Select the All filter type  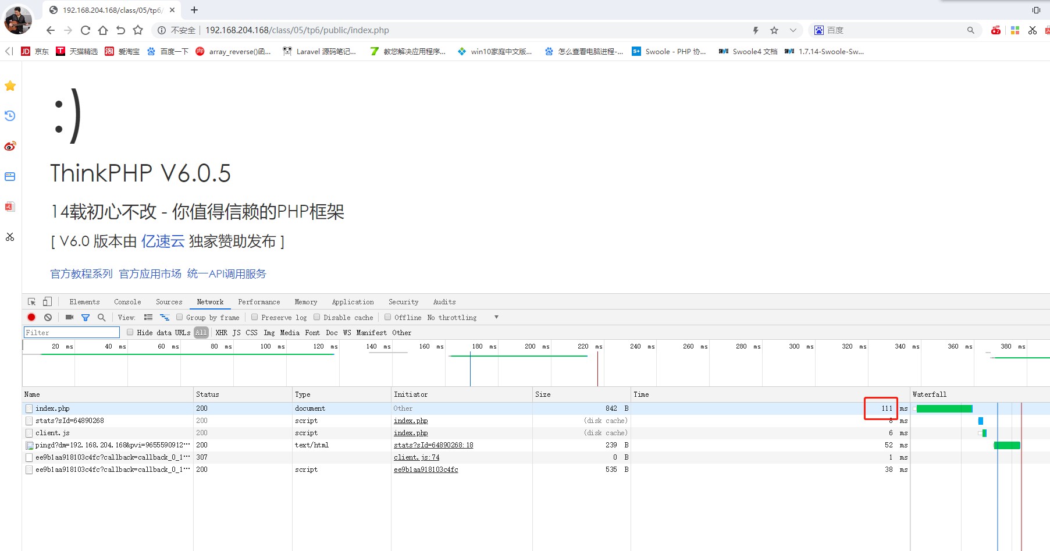(x=201, y=333)
